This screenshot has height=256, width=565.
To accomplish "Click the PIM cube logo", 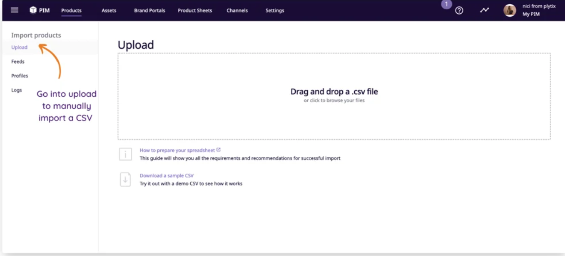I will 33,10.
